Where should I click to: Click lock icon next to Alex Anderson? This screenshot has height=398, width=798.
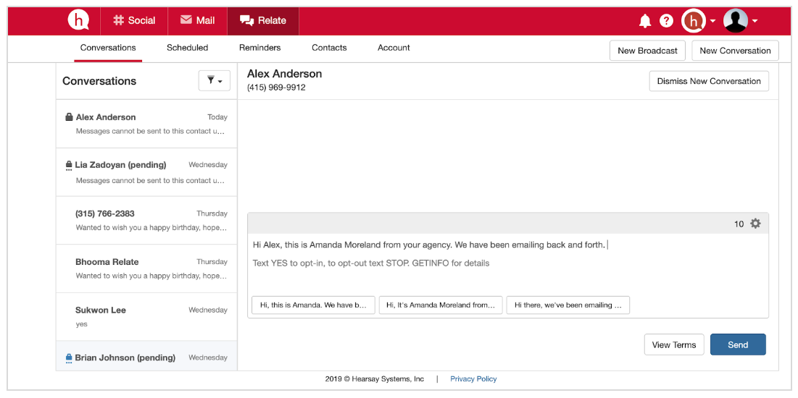point(69,117)
